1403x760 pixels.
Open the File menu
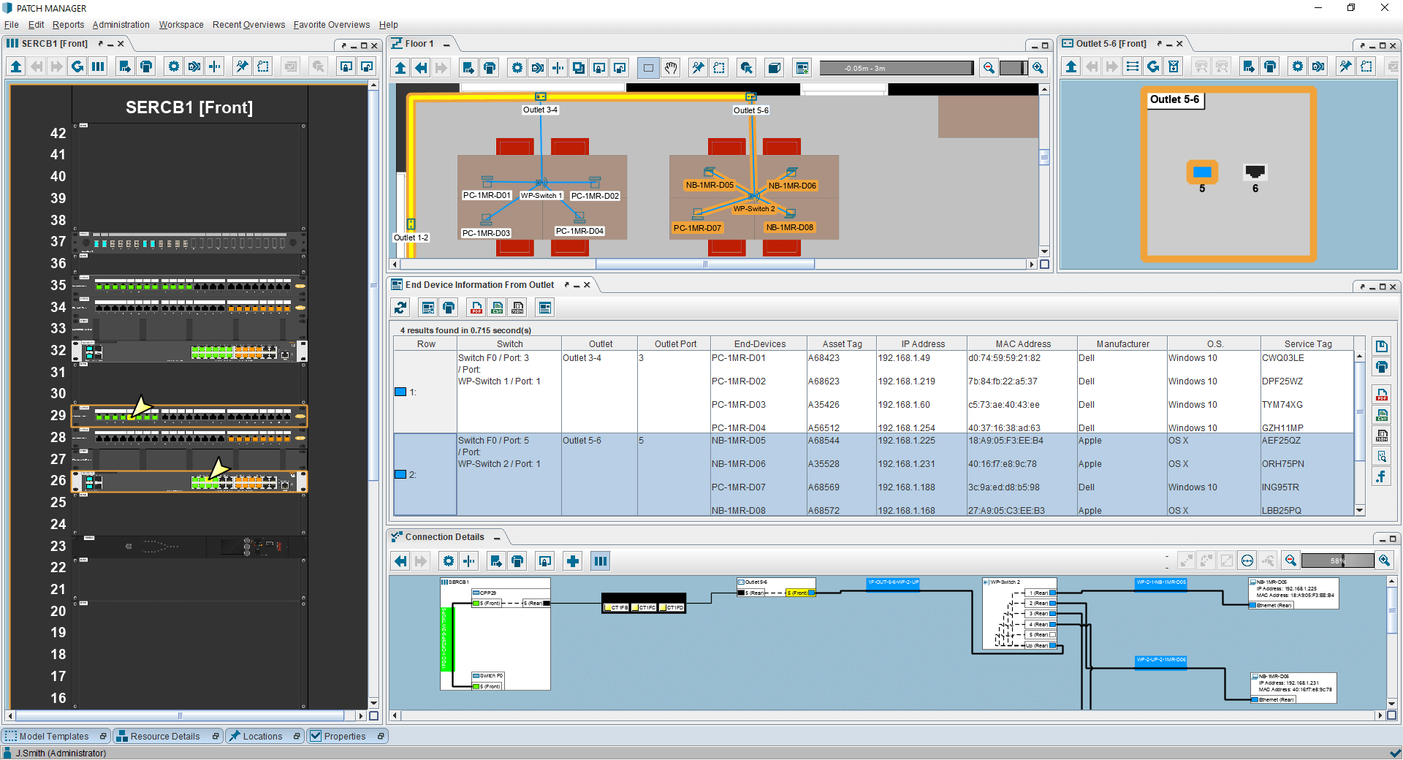coord(12,25)
